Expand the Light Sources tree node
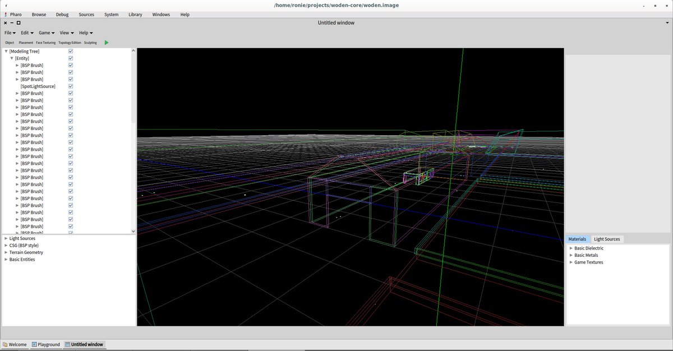The height and width of the screenshot is (351, 673). [6, 238]
